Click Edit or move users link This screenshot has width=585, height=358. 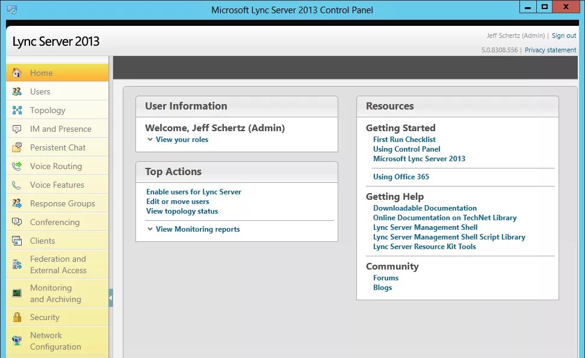178,202
